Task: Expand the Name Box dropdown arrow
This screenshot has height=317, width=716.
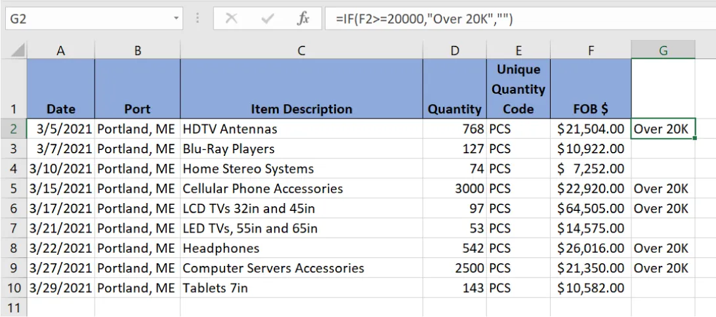Action: [x=176, y=20]
